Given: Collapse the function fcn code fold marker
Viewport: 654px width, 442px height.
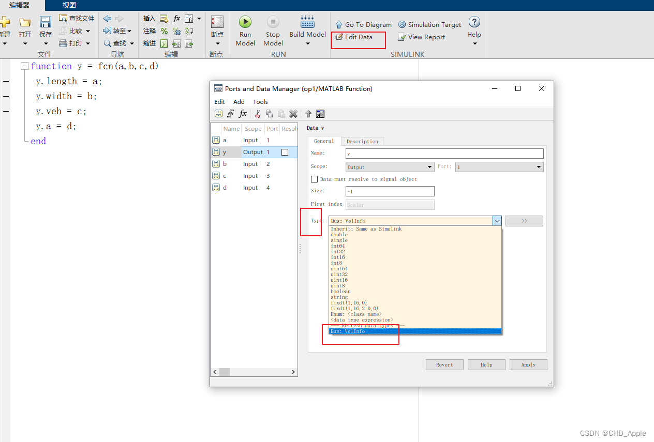Looking at the screenshot, I should pos(24,66).
